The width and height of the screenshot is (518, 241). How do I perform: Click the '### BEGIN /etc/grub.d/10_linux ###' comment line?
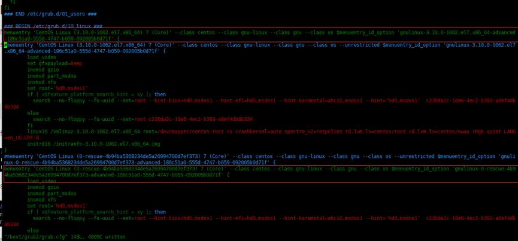[x=53, y=26]
